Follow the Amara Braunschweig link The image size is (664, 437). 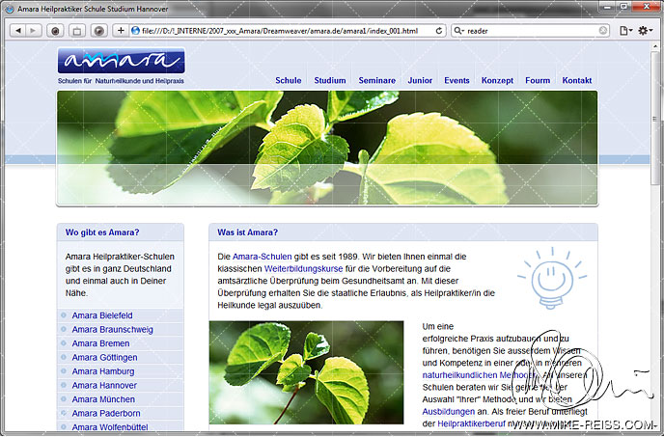[112, 330]
